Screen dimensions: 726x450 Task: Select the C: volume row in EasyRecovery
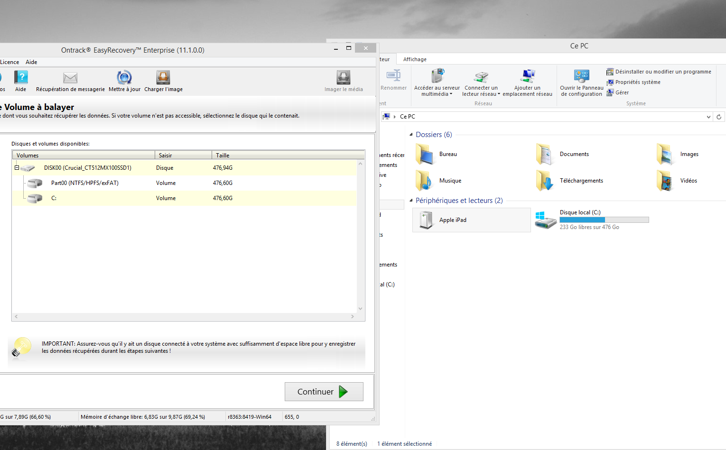pyautogui.click(x=185, y=198)
